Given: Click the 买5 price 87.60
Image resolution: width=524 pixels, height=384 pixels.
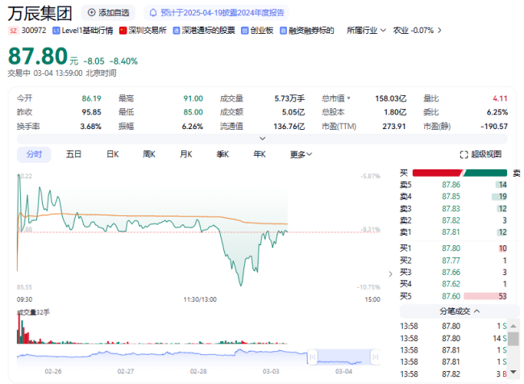Looking at the screenshot, I should click(x=451, y=296).
